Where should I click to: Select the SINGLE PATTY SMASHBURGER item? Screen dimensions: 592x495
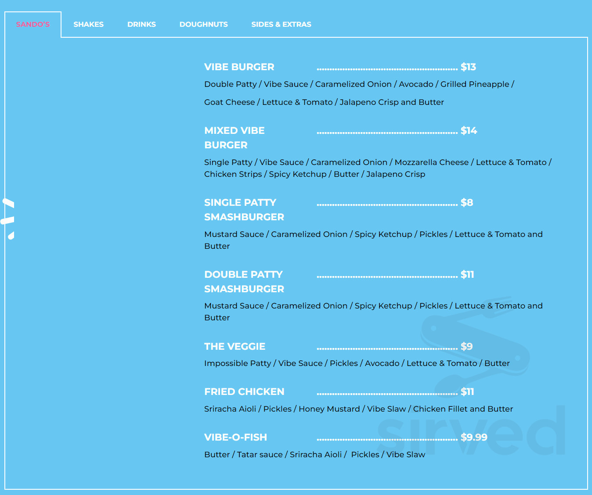coord(244,210)
